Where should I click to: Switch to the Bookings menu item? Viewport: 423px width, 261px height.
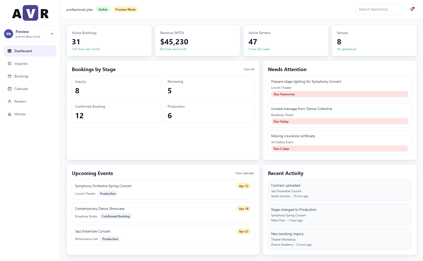pos(21,76)
